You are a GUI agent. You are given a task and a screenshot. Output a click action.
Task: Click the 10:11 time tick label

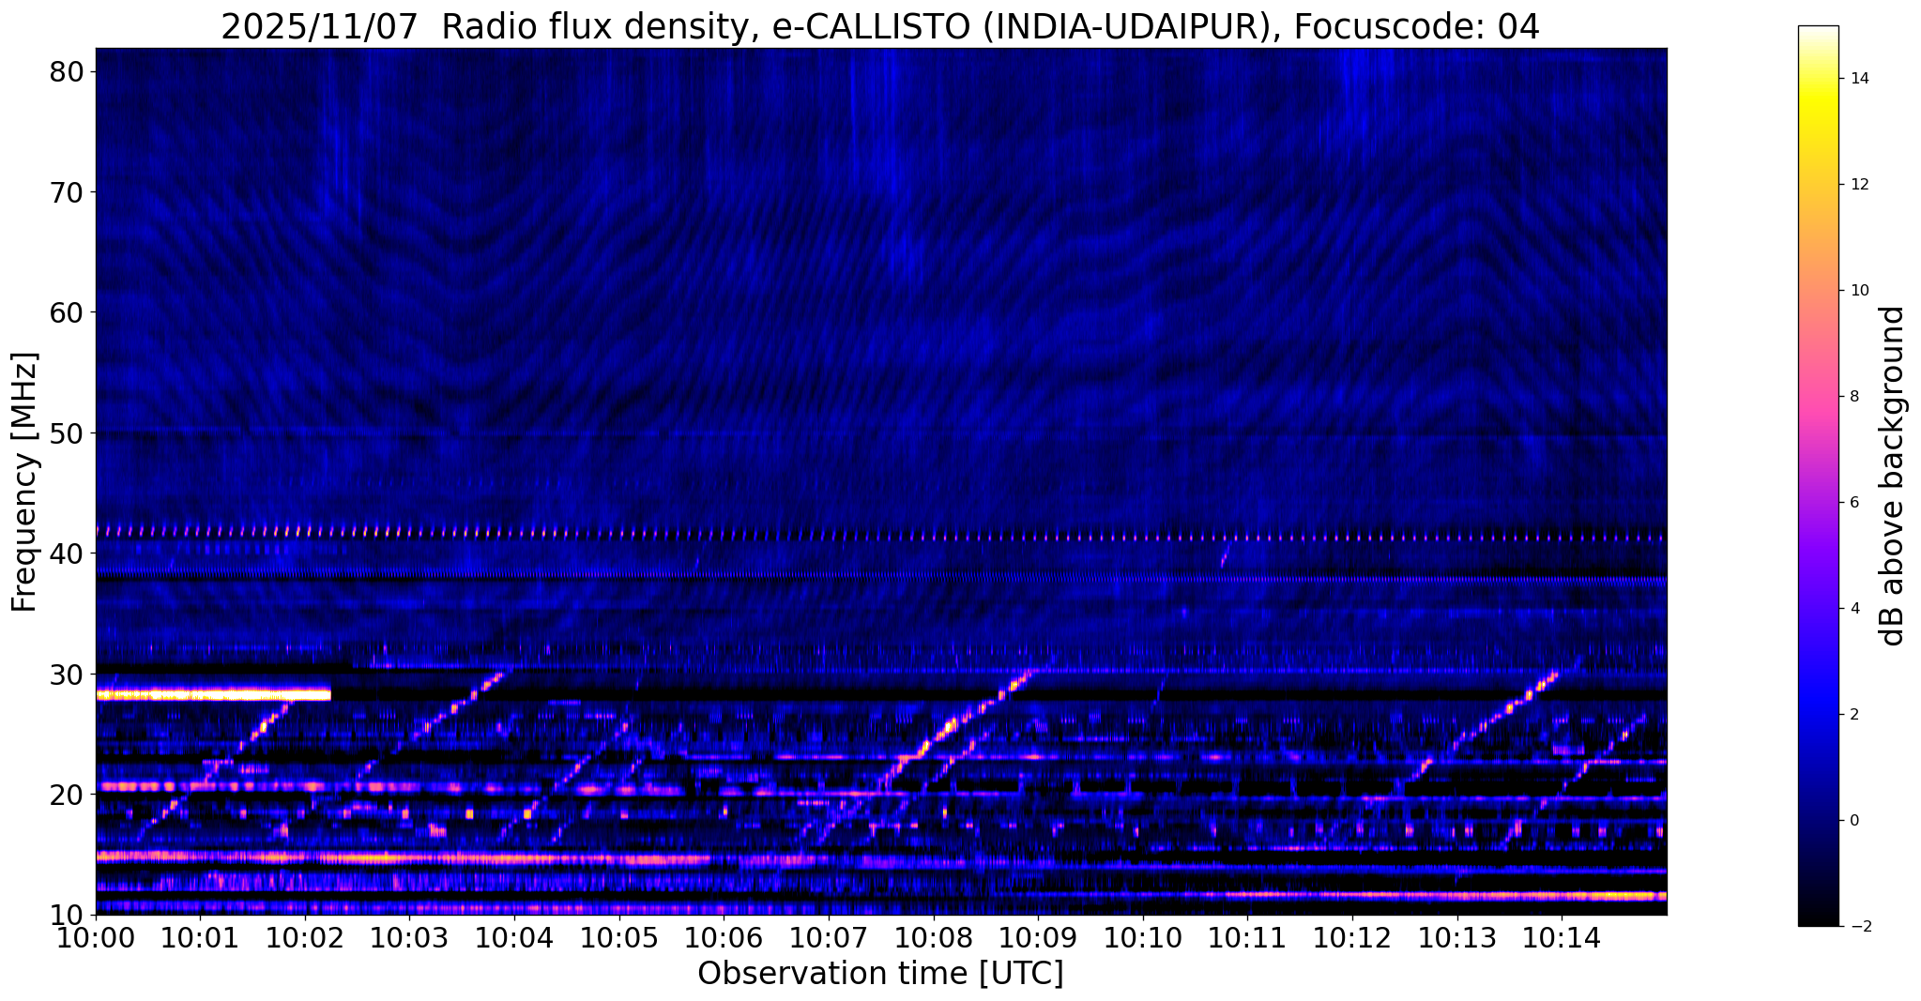click(x=1248, y=938)
